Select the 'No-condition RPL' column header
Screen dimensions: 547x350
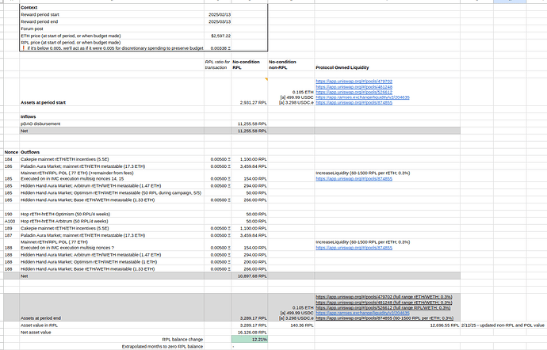coord(250,64)
